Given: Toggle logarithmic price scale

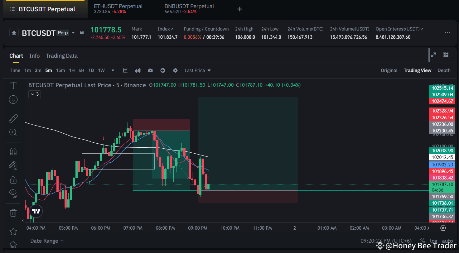Looking at the screenshot, I should coord(434,241).
